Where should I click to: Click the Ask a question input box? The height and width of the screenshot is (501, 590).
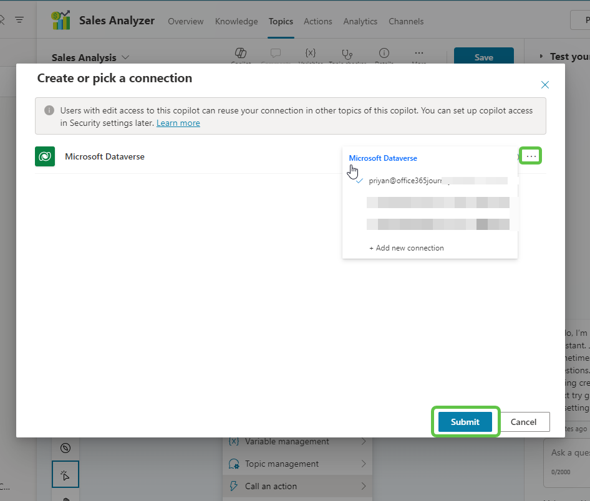click(566, 453)
